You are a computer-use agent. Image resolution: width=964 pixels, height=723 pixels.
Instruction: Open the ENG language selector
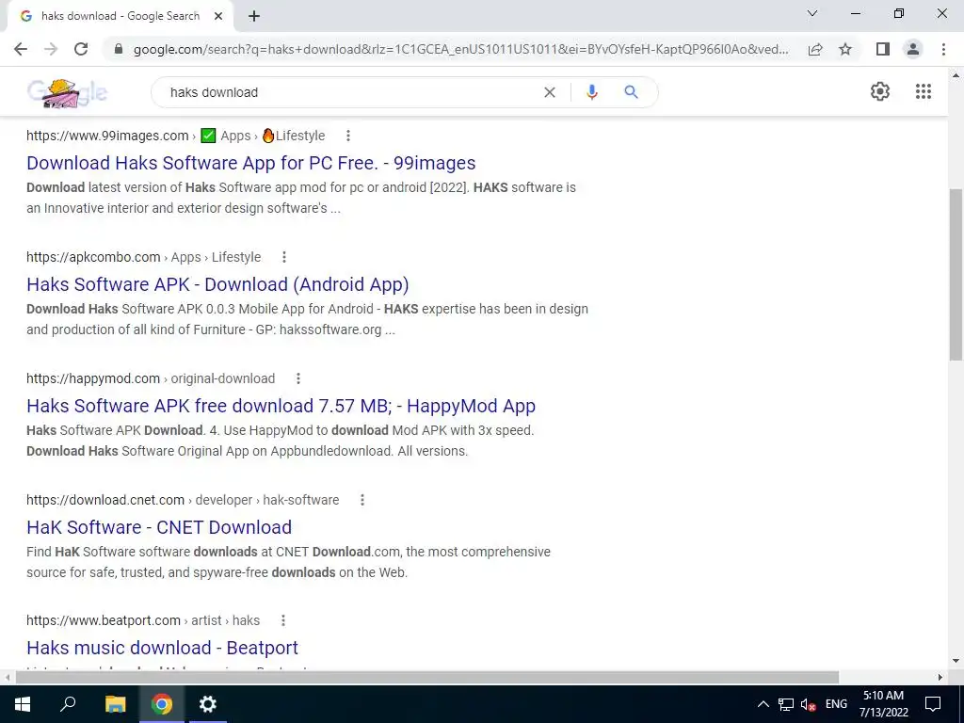point(836,704)
